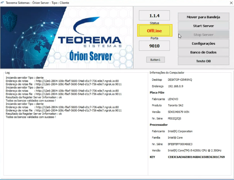This screenshot has width=234, height=180.
Task: Open Configurações
Action: tap(204, 44)
